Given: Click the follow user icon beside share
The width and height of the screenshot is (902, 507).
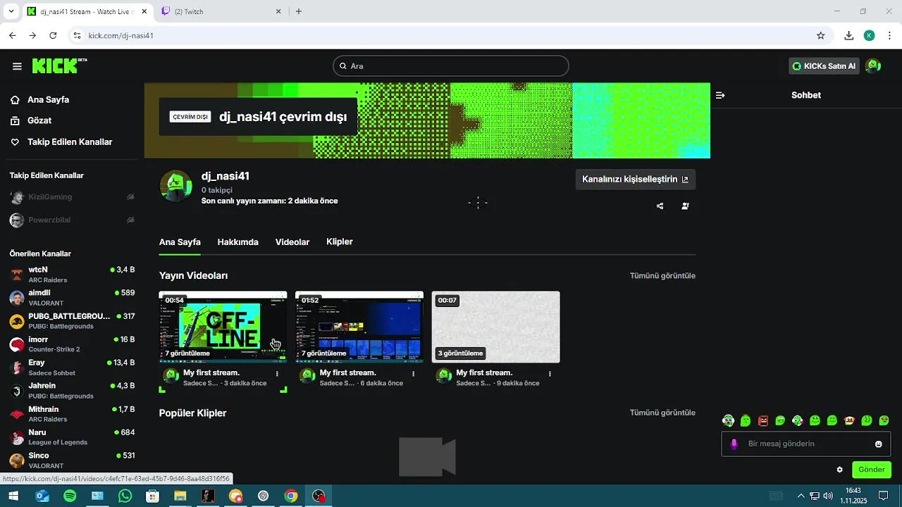Looking at the screenshot, I should [685, 206].
